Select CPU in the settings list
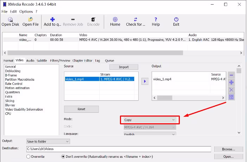Image resolution: width=247 pixels, height=162 pixels. [x=8, y=113]
